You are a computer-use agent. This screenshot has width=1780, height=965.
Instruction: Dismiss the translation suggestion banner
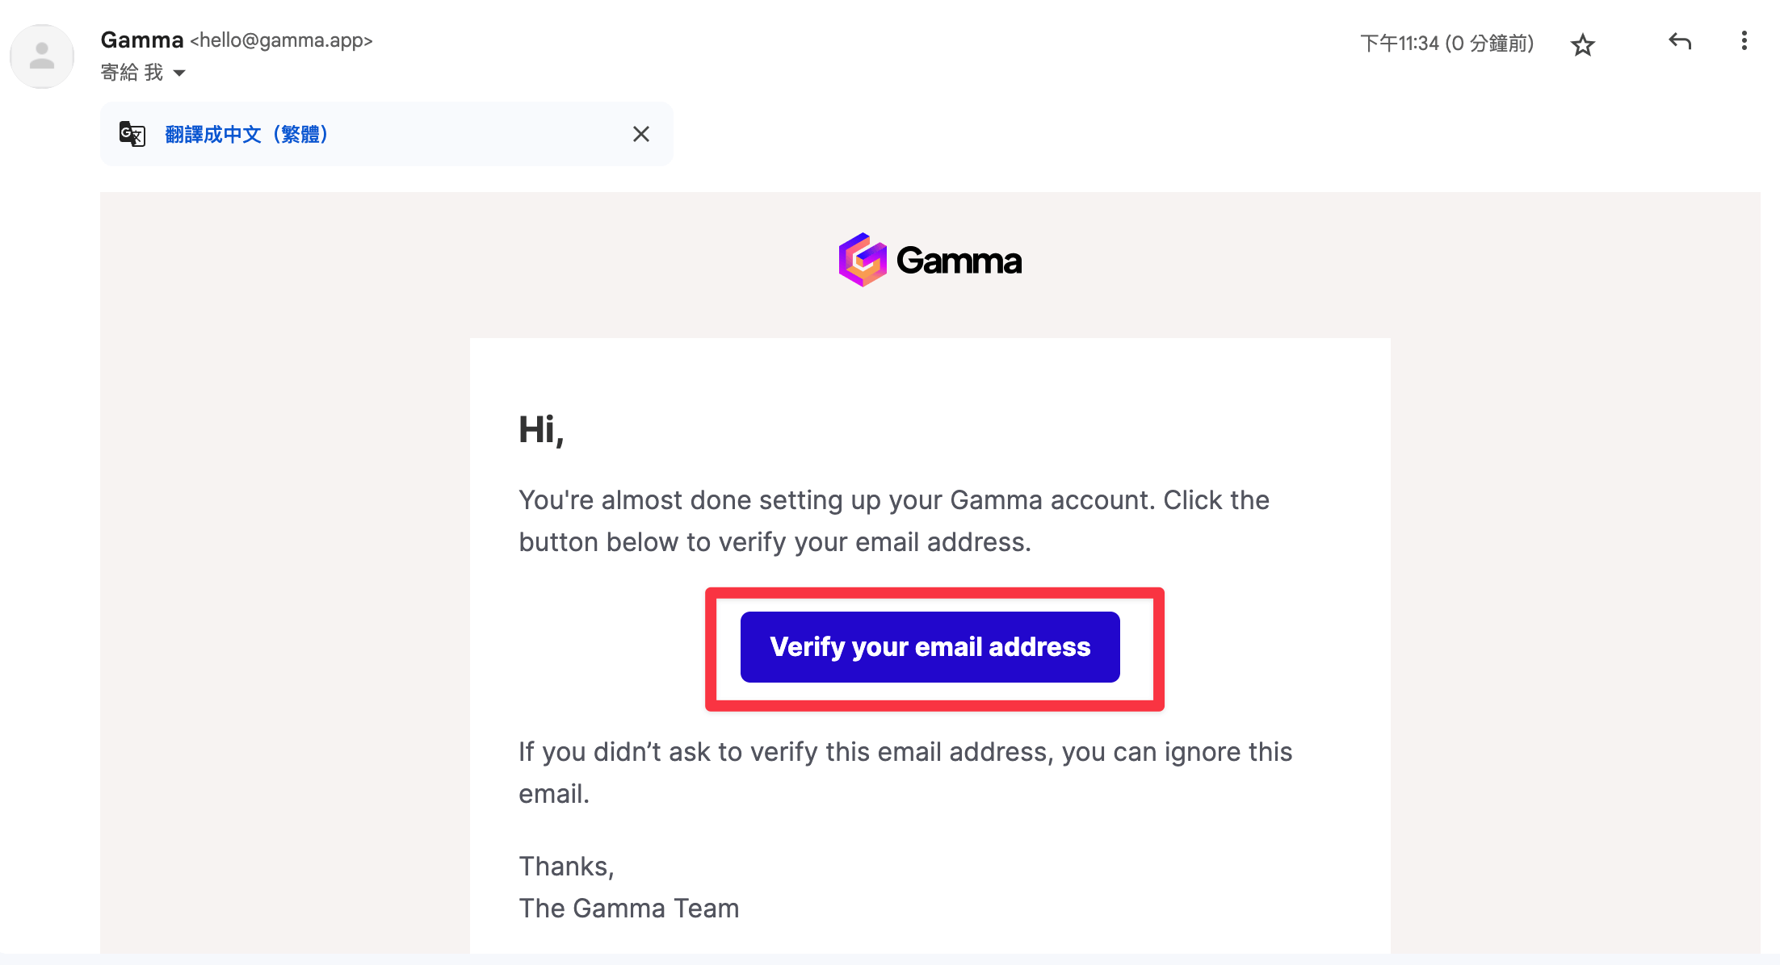(x=641, y=134)
